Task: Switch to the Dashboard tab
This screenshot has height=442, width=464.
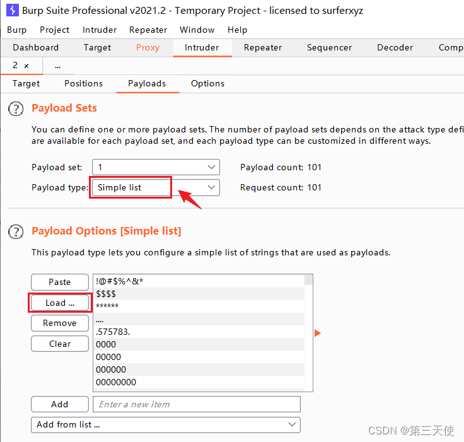Action: [x=35, y=48]
